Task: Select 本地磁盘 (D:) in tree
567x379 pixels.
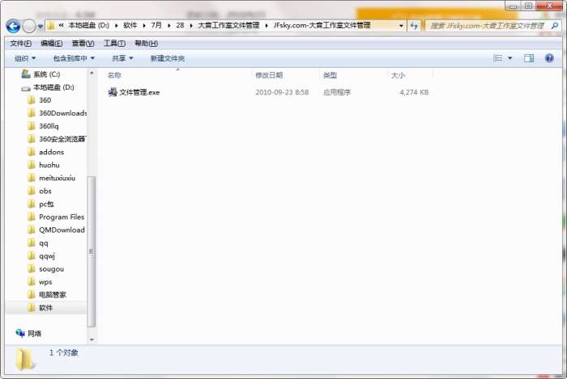Action: [x=53, y=87]
